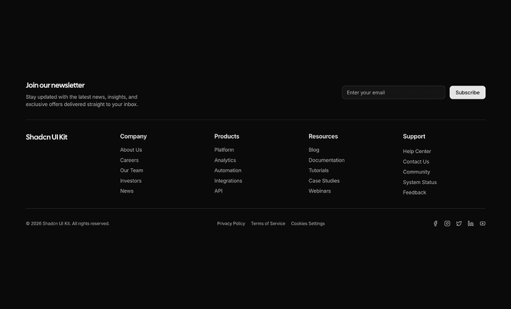
Task: Click the Subscribe button
Action: click(467, 93)
